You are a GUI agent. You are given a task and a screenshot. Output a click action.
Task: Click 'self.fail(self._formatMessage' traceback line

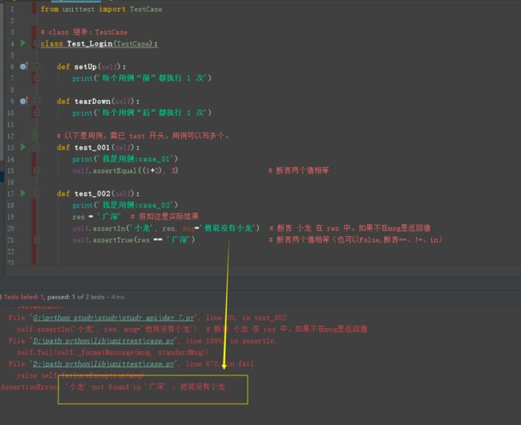(113, 352)
